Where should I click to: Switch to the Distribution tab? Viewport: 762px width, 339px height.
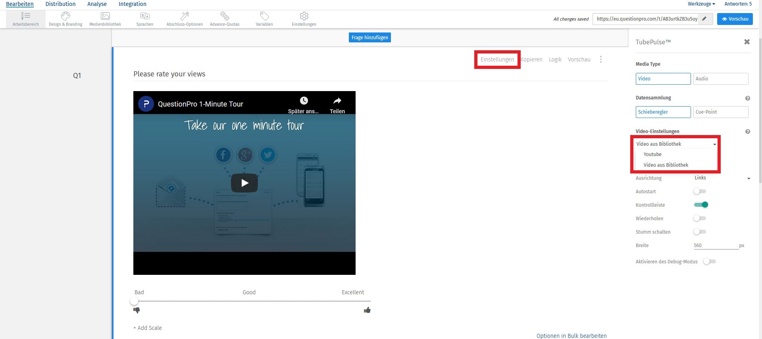[x=60, y=4]
